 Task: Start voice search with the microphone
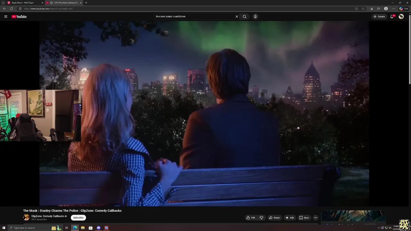point(255,16)
